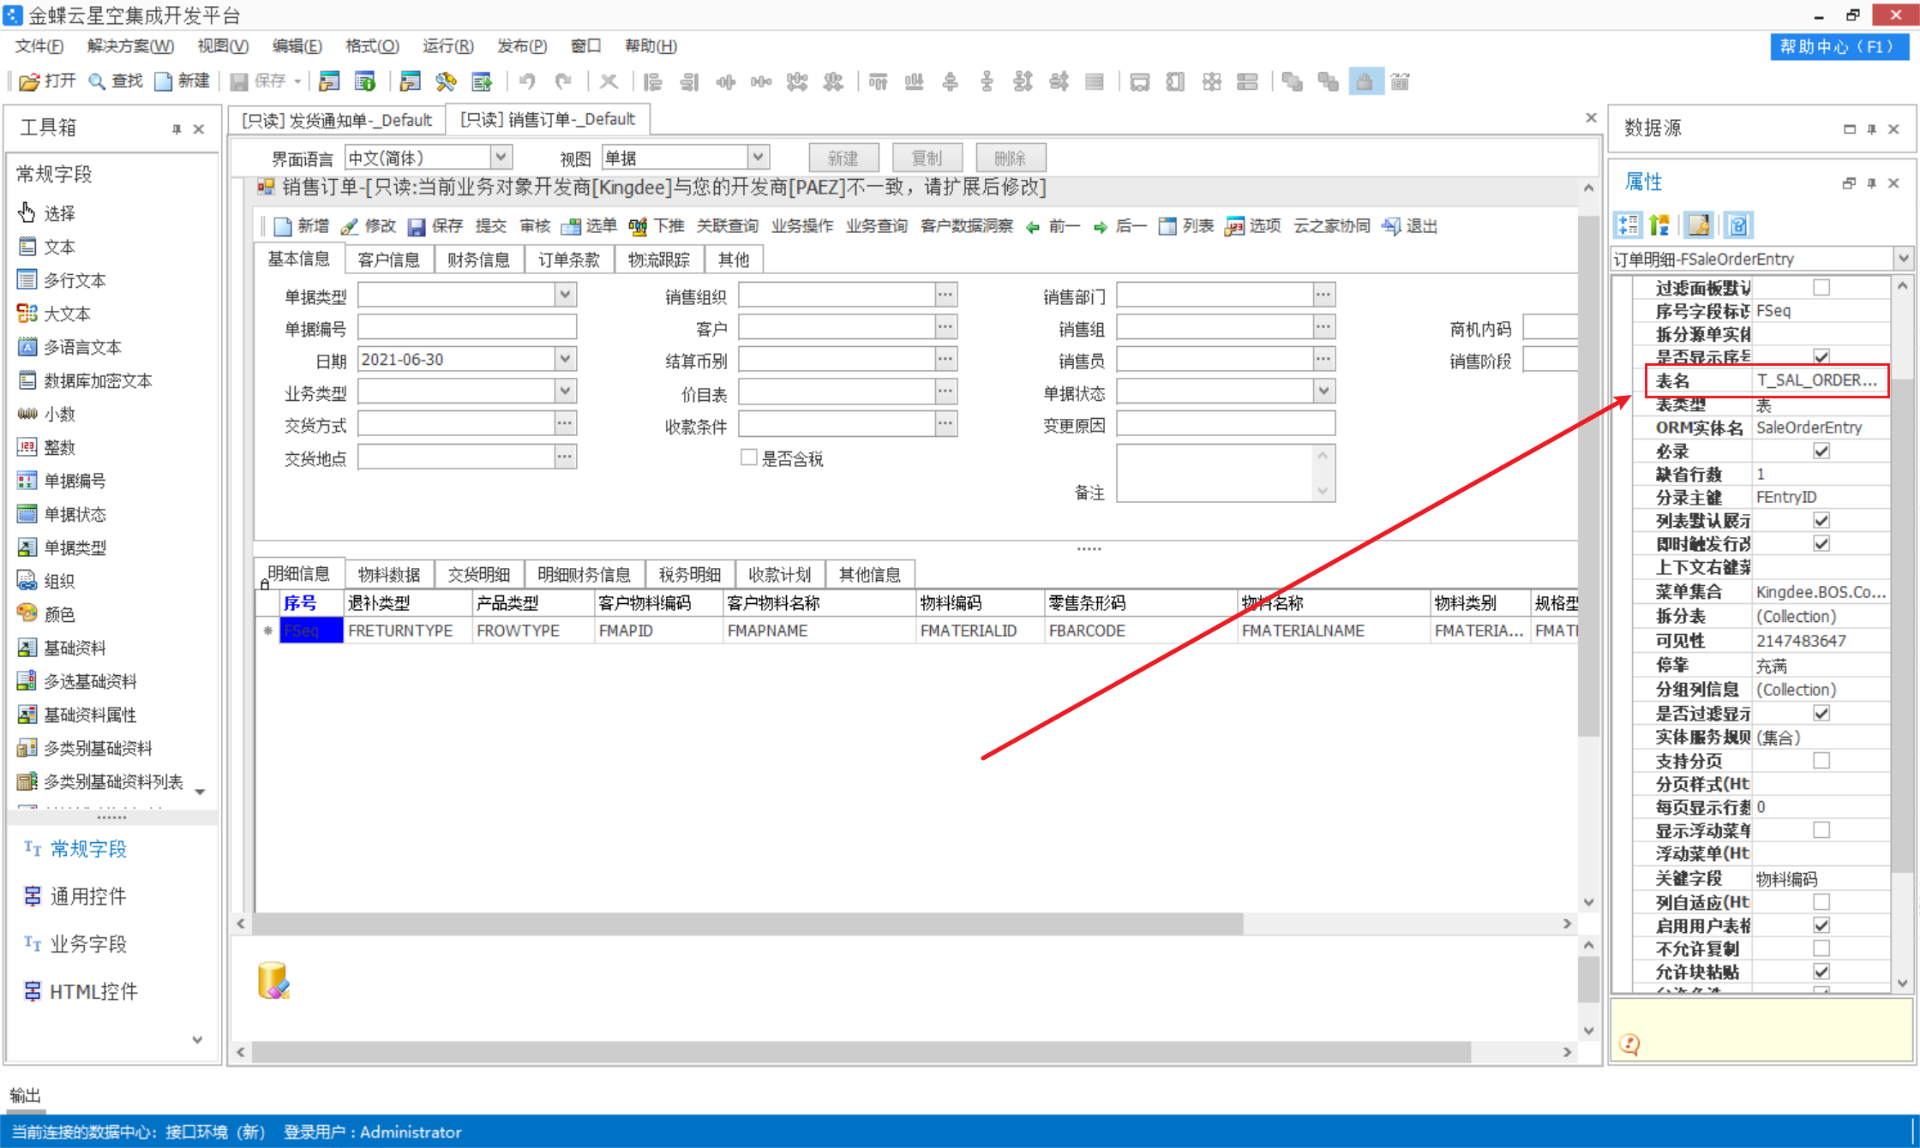Expand the 单据类型 dropdown on the form
The width and height of the screenshot is (1920, 1148).
pos(565,296)
